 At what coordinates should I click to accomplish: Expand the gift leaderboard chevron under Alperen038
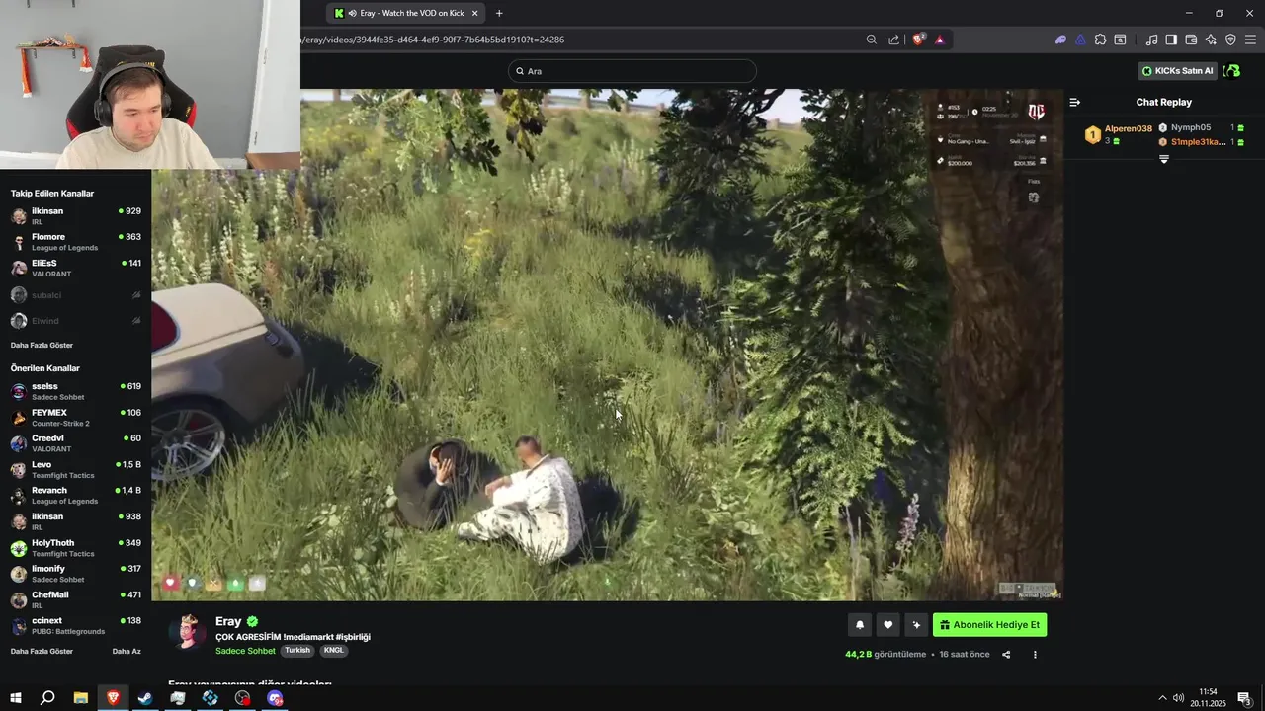pos(1163,159)
